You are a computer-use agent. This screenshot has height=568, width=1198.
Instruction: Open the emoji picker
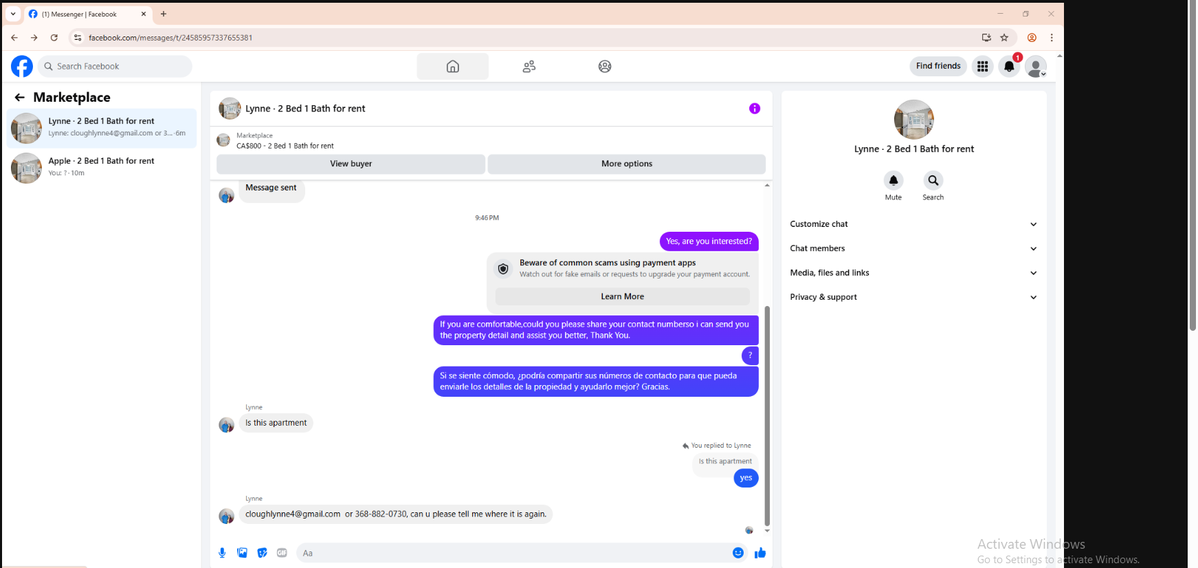pyautogui.click(x=738, y=553)
